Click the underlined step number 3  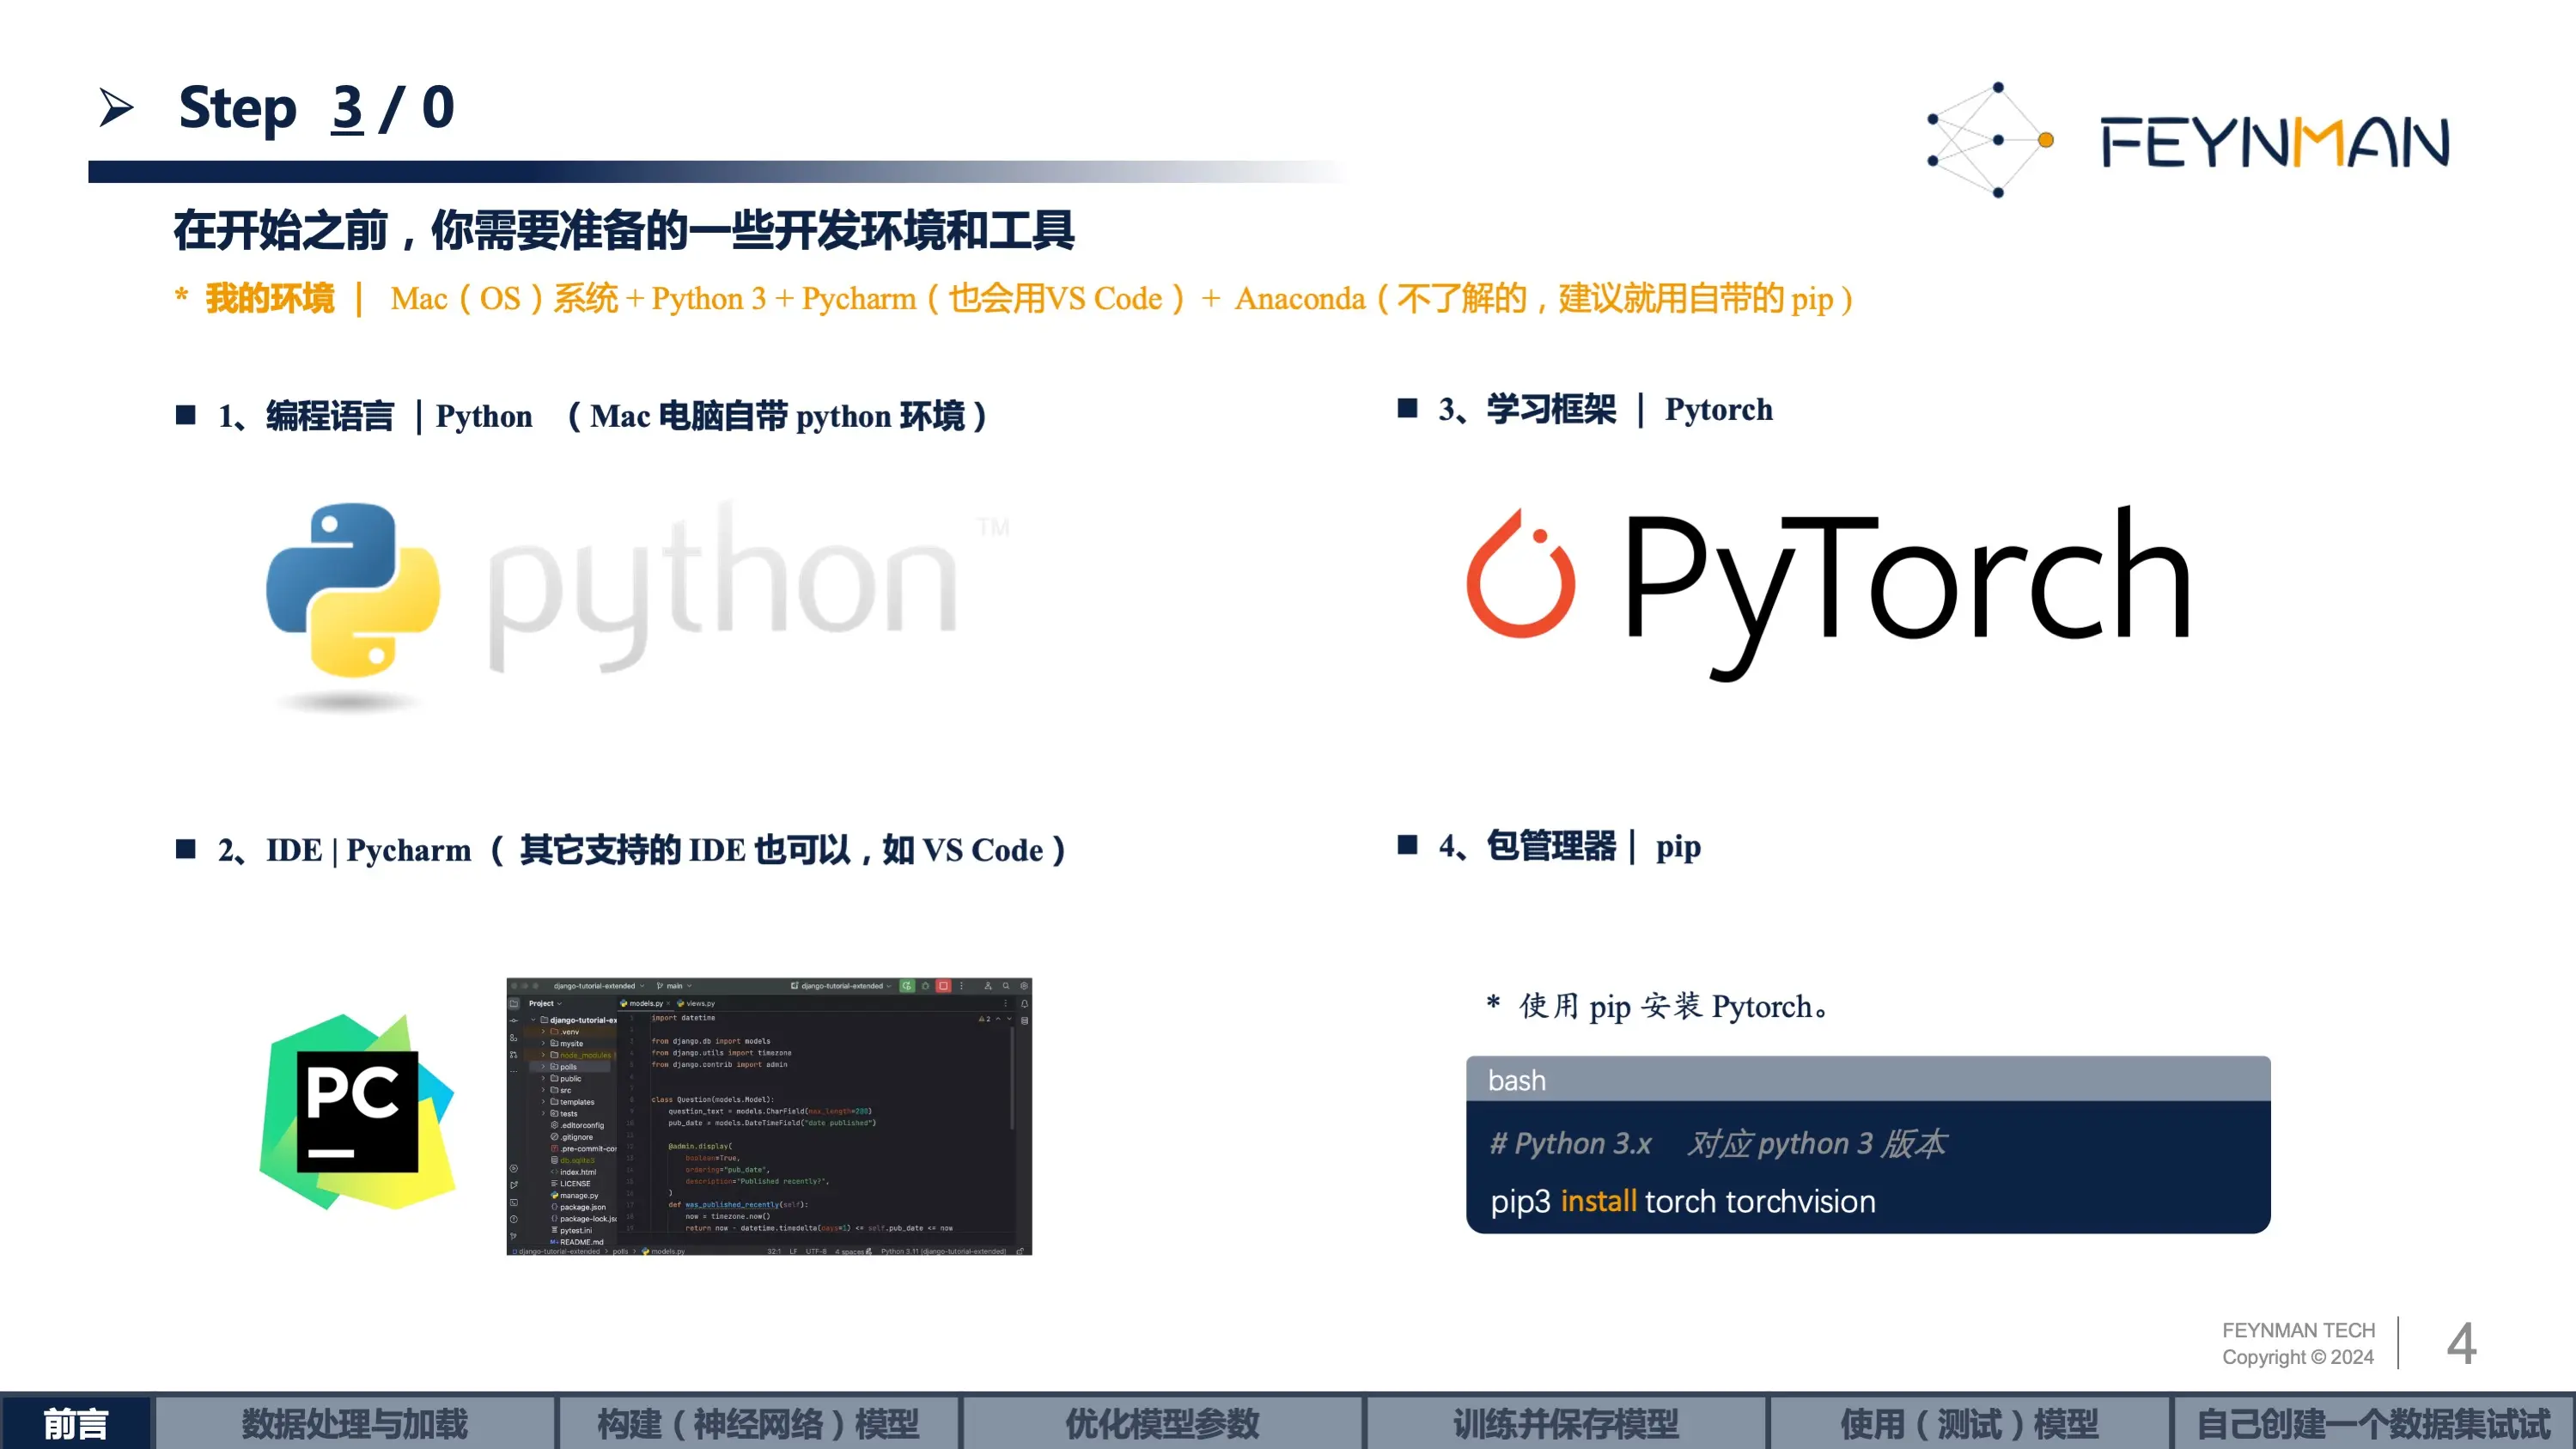click(347, 108)
